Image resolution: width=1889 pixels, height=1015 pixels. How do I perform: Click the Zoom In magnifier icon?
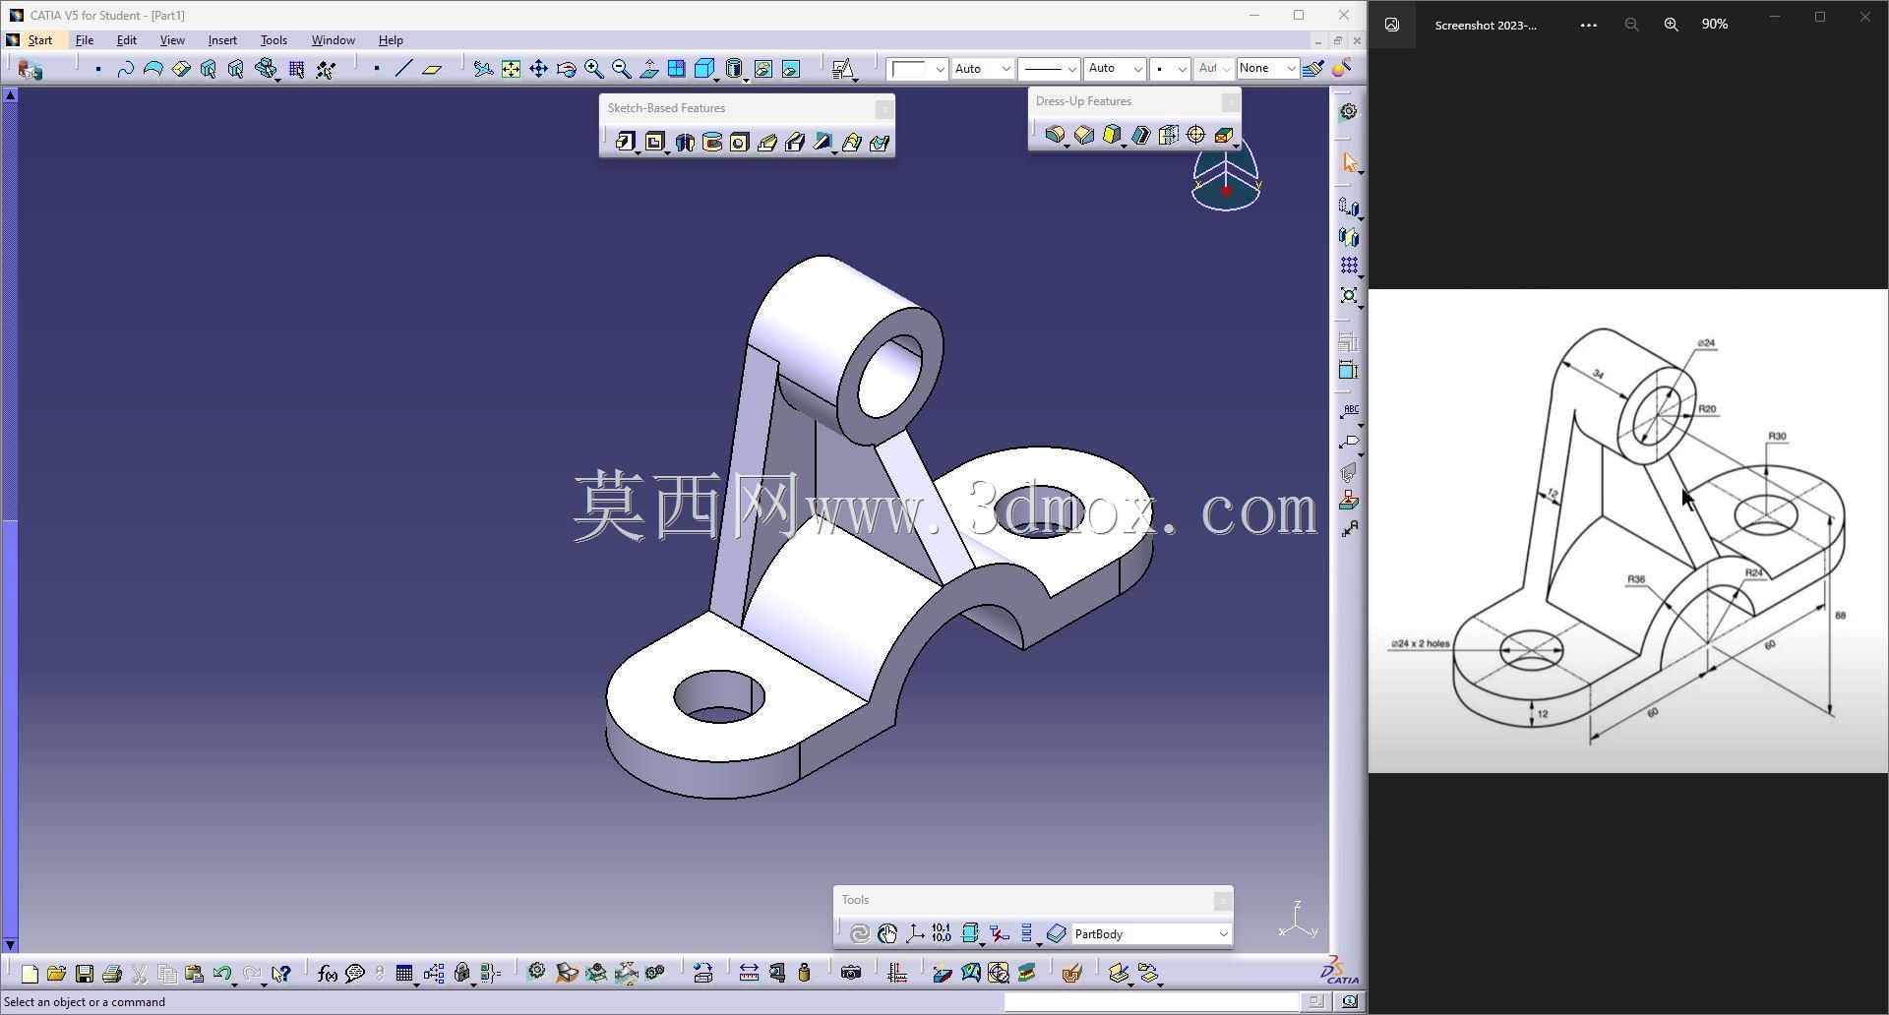pos(593,68)
